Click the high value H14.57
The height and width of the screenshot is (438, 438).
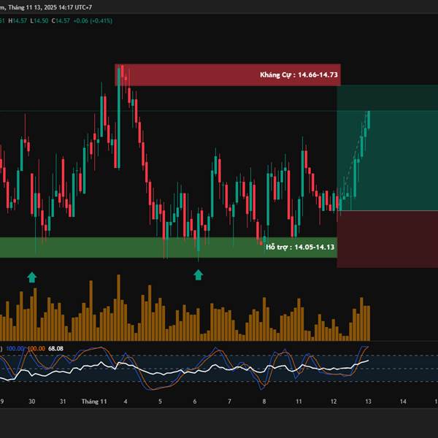coord(18,20)
